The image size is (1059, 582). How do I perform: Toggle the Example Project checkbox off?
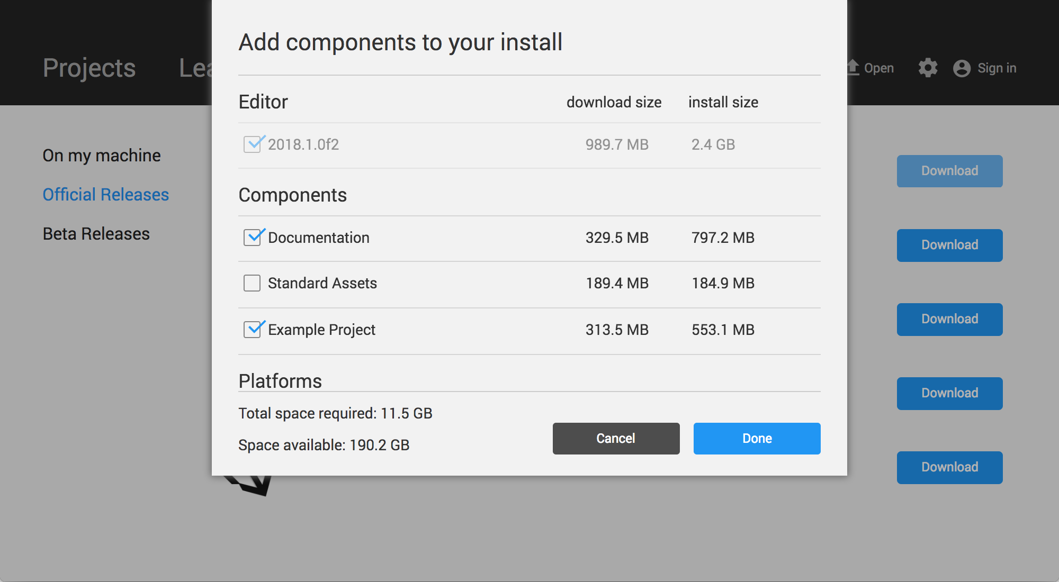click(x=253, y=329)
